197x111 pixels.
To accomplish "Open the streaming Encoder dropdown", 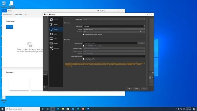I will tap(114, 29).
